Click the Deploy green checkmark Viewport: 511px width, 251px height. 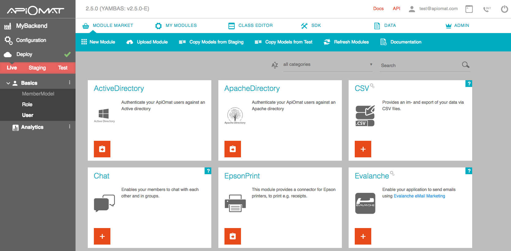point(68,54)
